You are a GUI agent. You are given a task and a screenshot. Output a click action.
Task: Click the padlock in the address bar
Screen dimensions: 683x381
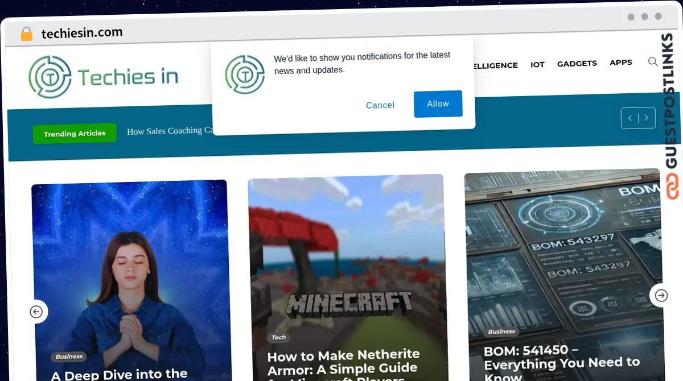(26, 33)
